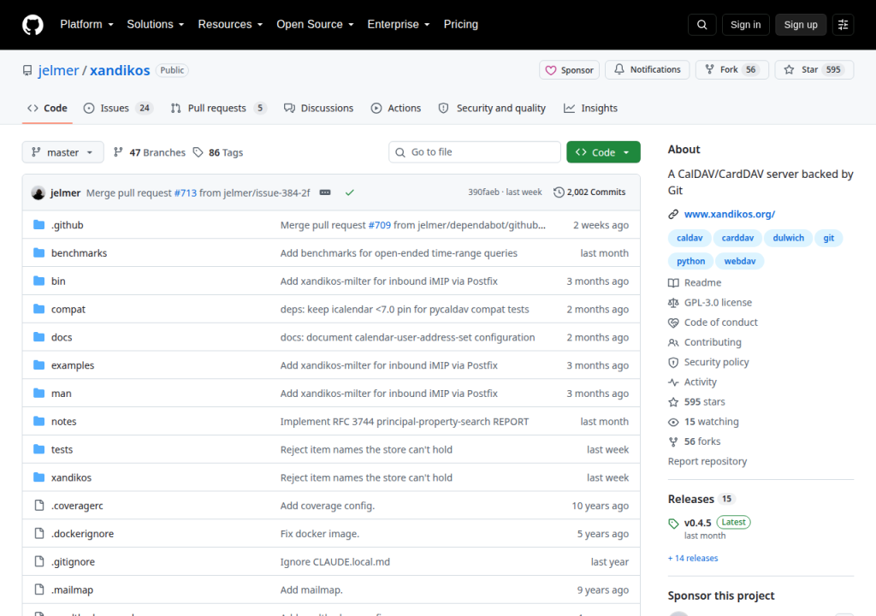876x616 pixels.
Task: Select the dulwich topic tag
Action: [788, 238]
